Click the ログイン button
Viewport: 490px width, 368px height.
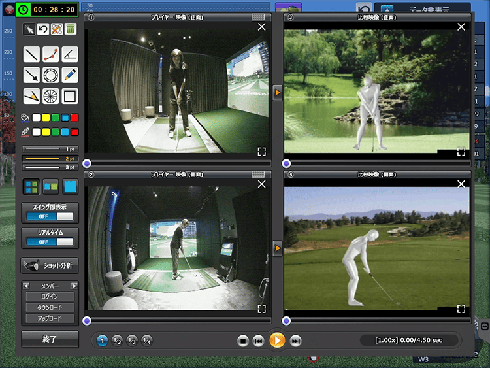50,297
